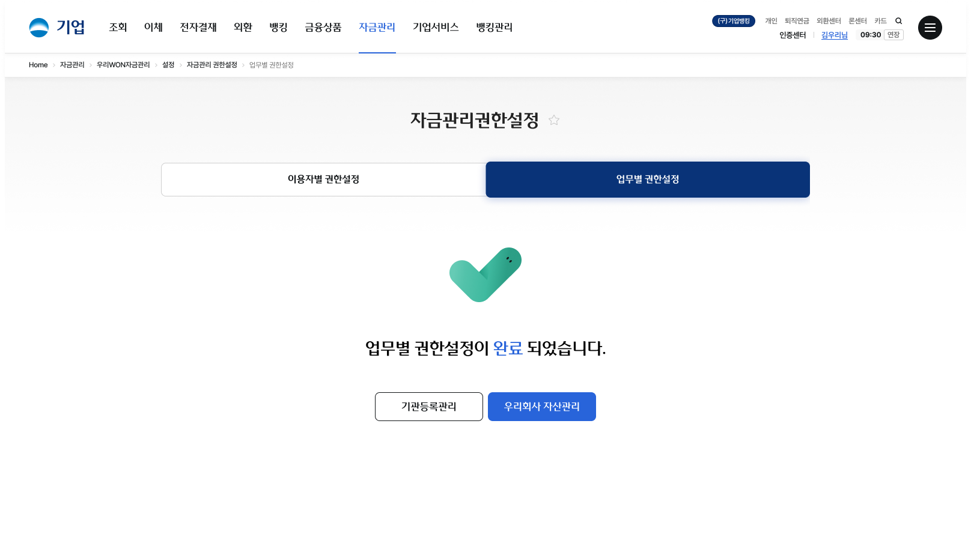Click 우리WON자금관리 in the breadcrumb

pyautogui.click(x=123, y=65)
